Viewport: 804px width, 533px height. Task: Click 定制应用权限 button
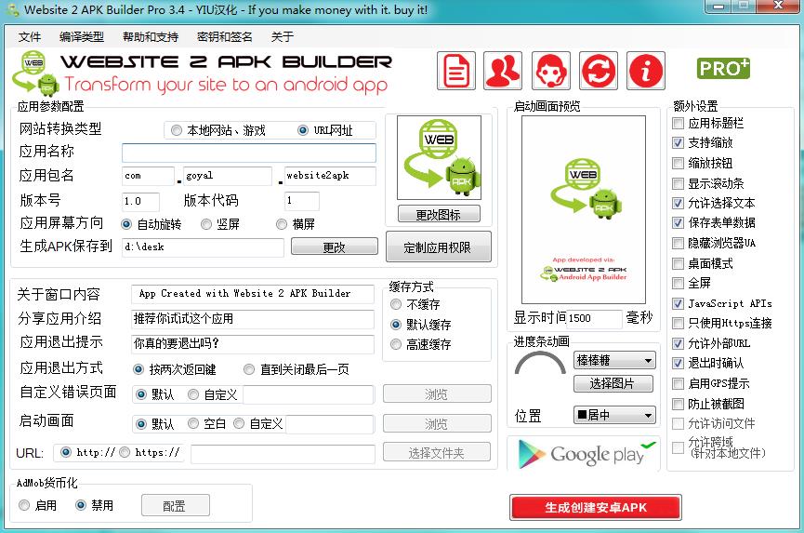click(438, 247)
